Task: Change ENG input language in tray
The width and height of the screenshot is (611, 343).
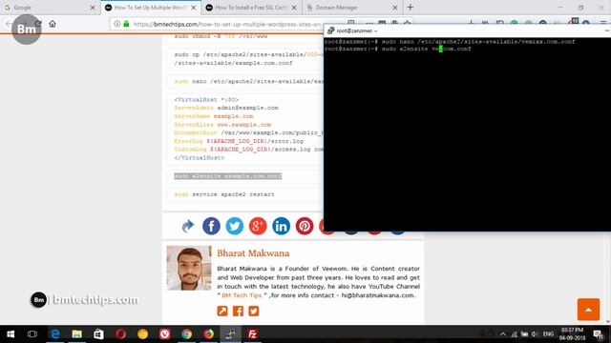Action: coord(548,334)
